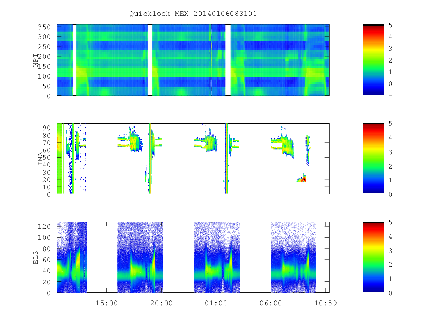The height and width of the screenshot is (329, 439).
Task: Click the NPI colorbar scale
Action: point(373,60)
